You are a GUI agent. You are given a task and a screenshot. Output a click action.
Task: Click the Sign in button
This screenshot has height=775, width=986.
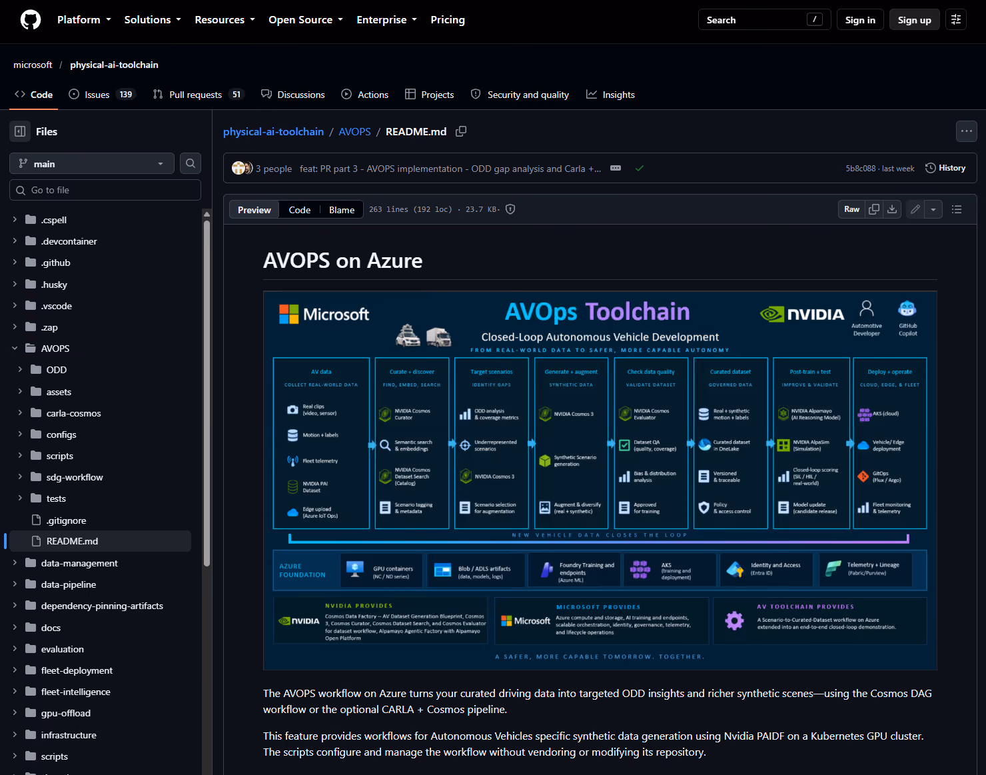[x=860, y=20]
